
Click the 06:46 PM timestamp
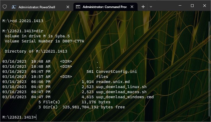pyautogui.click(x=41, y=82)
